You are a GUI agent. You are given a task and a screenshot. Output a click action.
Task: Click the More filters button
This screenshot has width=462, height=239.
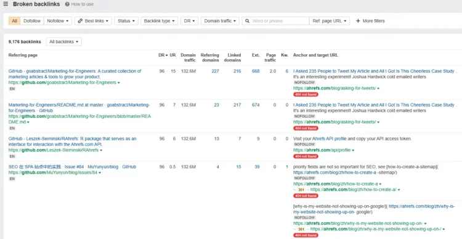click(x=370, y=21)
